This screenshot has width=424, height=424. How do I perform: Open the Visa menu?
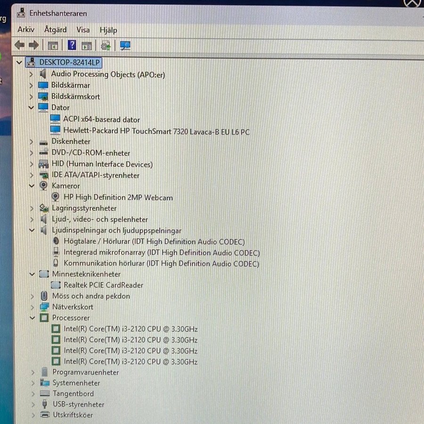click(83, 30)
